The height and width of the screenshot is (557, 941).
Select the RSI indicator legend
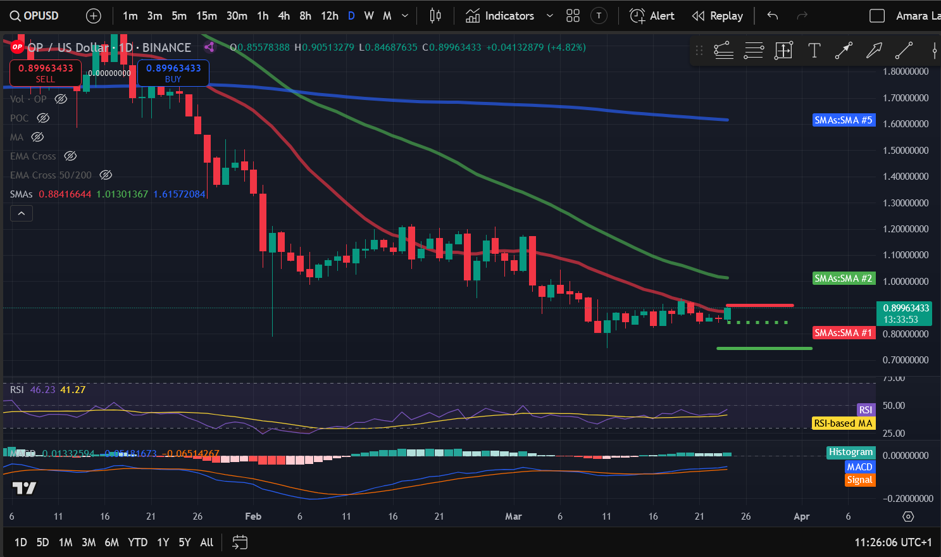17,389
